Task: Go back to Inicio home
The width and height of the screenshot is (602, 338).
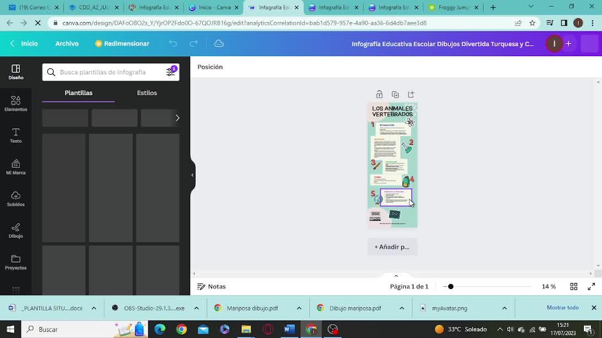Action: tap(24, 43)
